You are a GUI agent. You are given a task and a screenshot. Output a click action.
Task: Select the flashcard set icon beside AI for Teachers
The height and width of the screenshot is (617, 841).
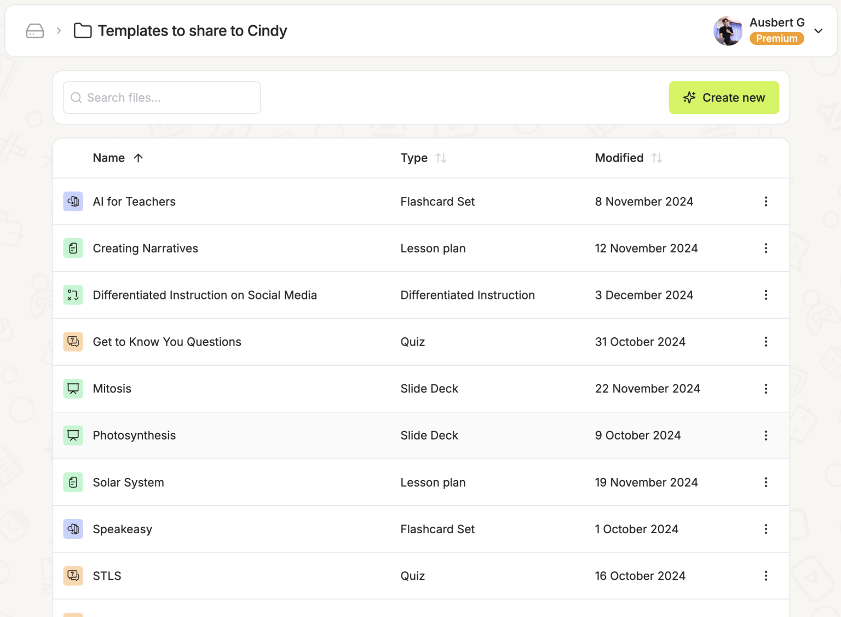[x=73, y=201]
